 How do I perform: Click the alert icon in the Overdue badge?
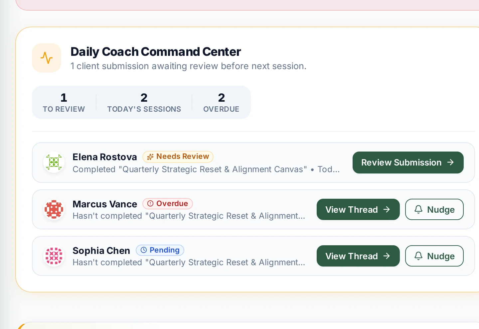(150, 203)
